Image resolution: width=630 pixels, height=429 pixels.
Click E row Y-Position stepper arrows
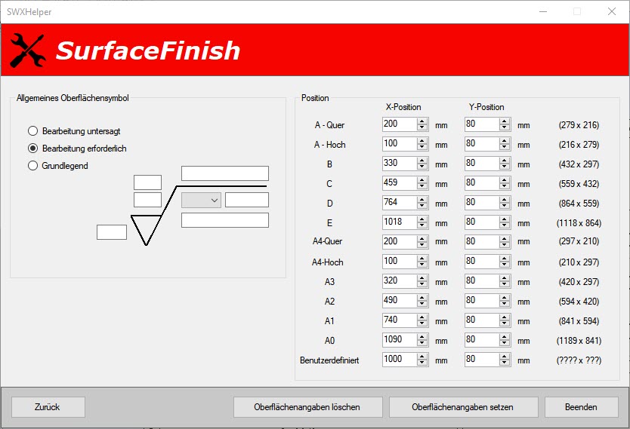(505, 222)
